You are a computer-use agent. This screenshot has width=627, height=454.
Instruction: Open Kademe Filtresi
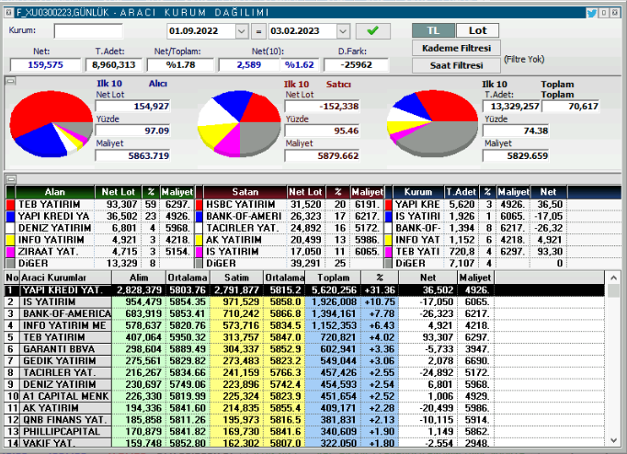(456, 48)
